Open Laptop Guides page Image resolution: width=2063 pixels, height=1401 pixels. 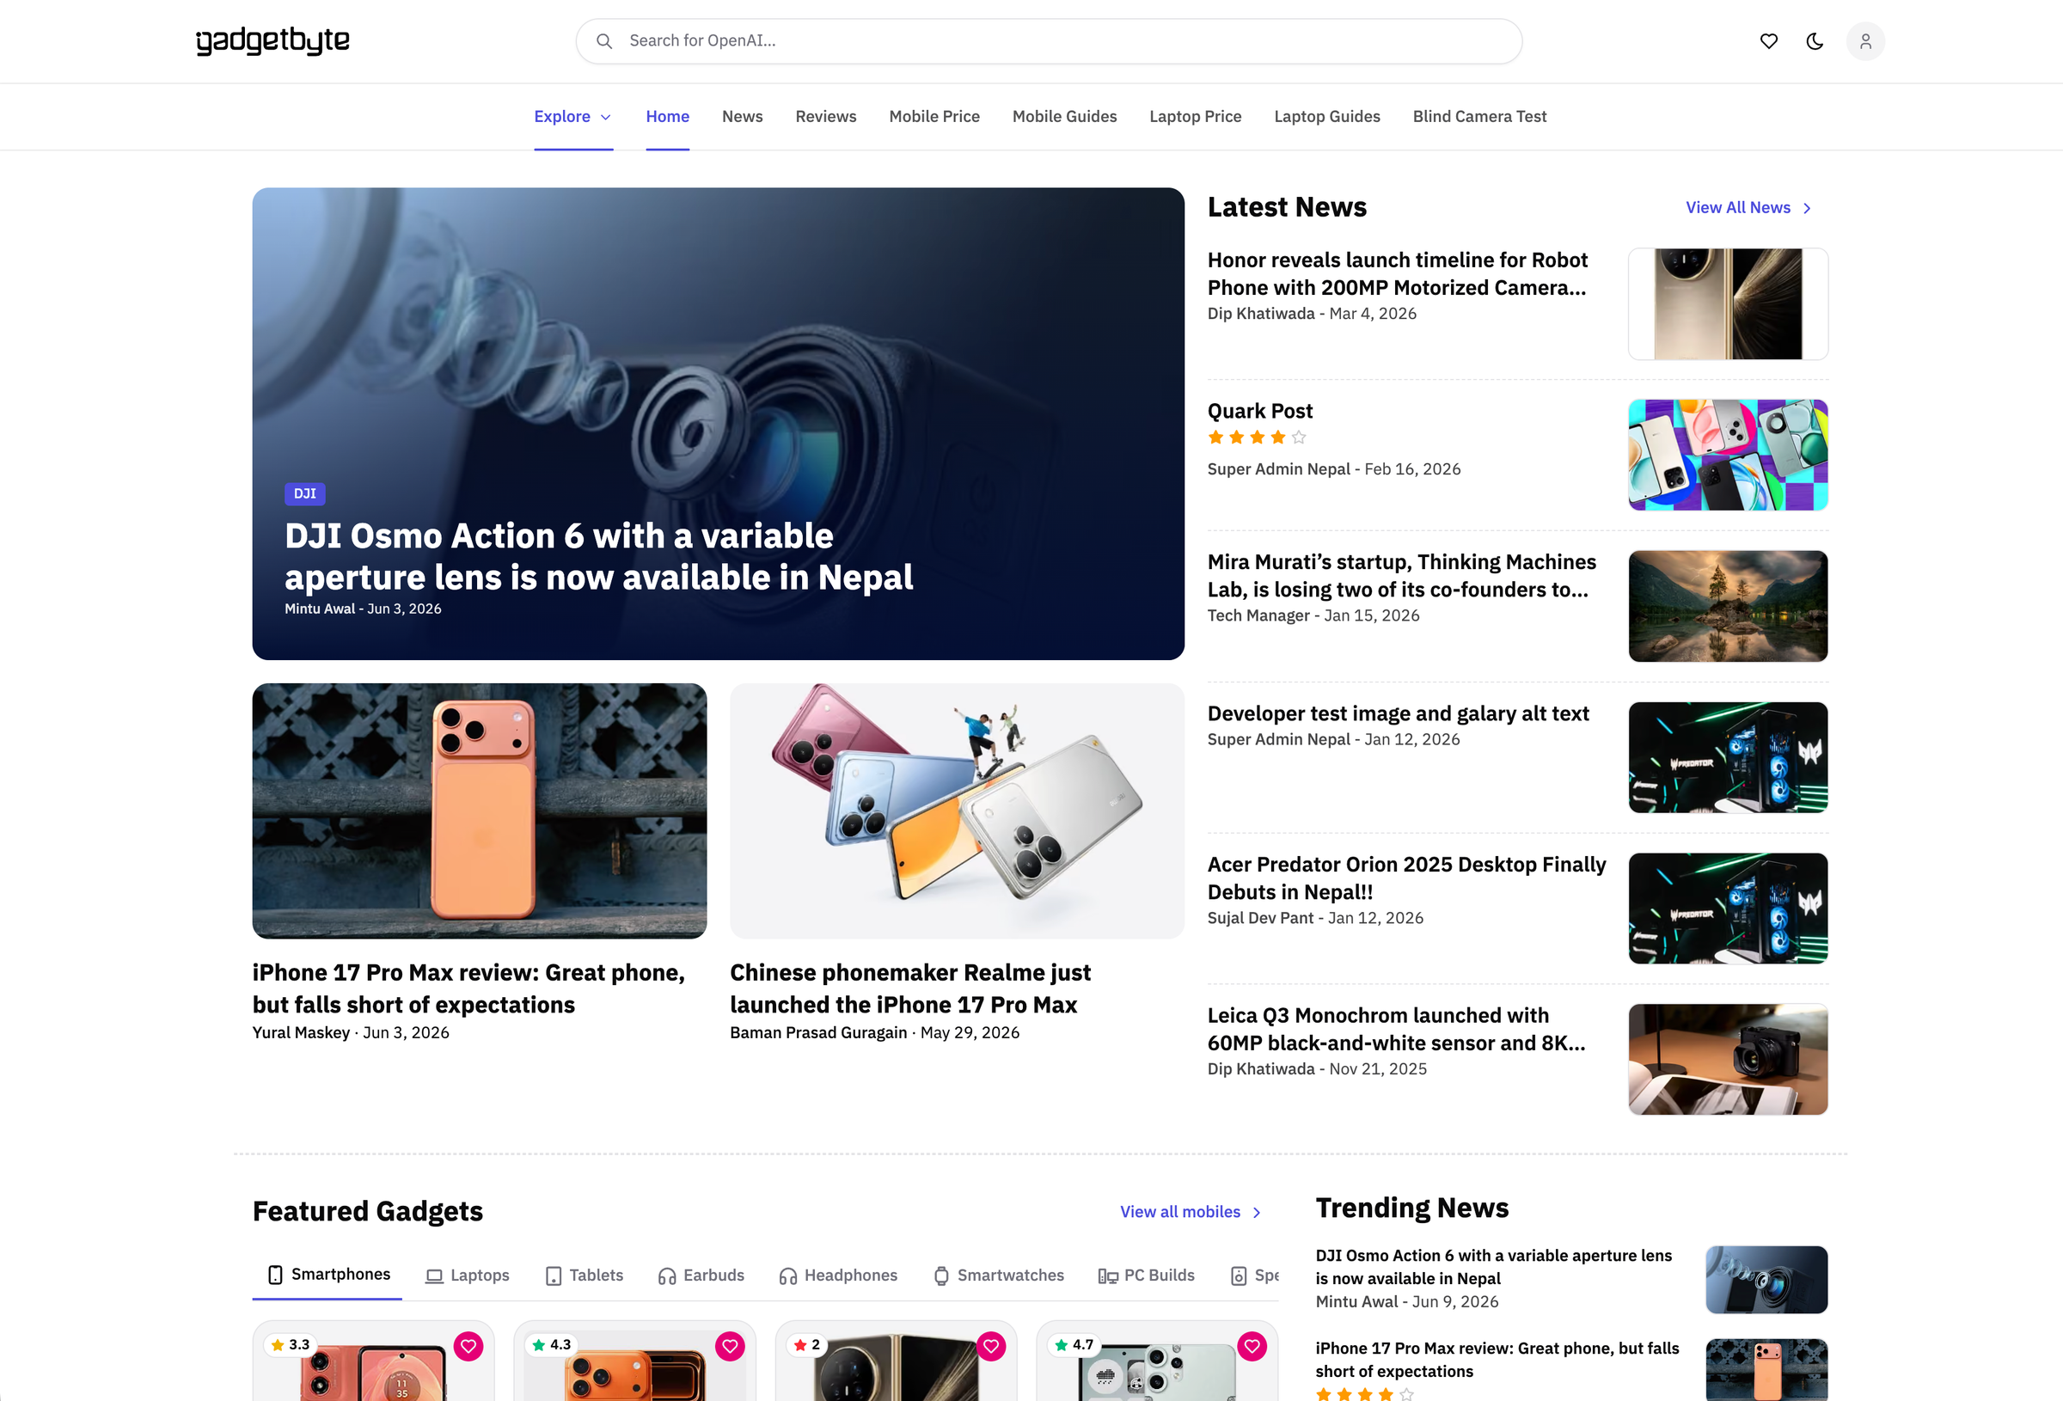[1326, 116]
